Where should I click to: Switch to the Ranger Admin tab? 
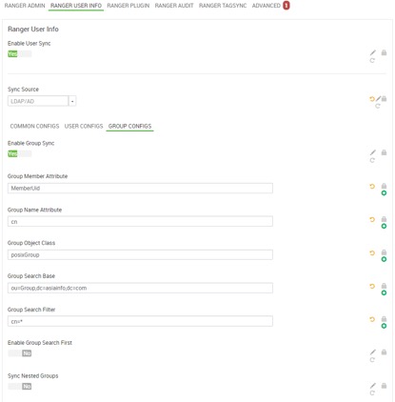point(25,6)
